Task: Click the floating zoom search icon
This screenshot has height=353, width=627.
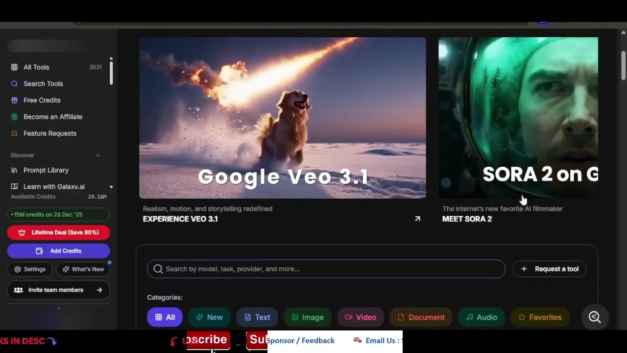Action: click(x=595, y=317)
